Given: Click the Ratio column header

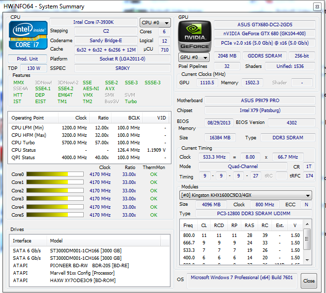Looking at the screenshot, I should [x=101, y=118].
